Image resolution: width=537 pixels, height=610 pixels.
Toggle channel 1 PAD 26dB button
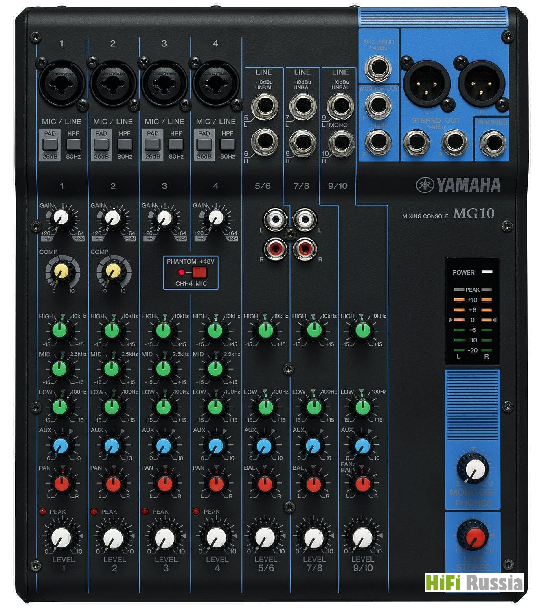point(50,144)
